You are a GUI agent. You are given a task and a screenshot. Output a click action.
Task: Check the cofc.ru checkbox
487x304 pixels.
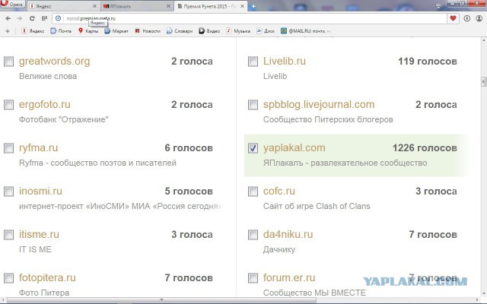tap(253, 192)
